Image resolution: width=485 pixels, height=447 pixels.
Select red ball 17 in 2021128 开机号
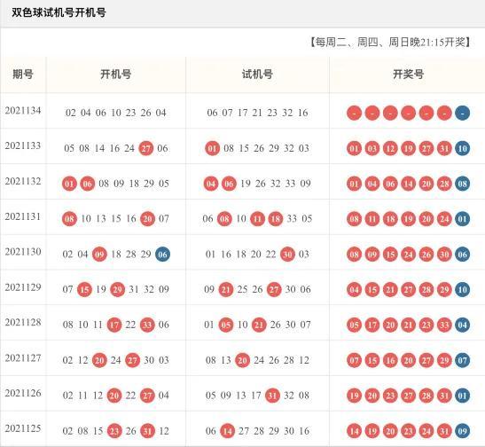(x=114, y=325)
